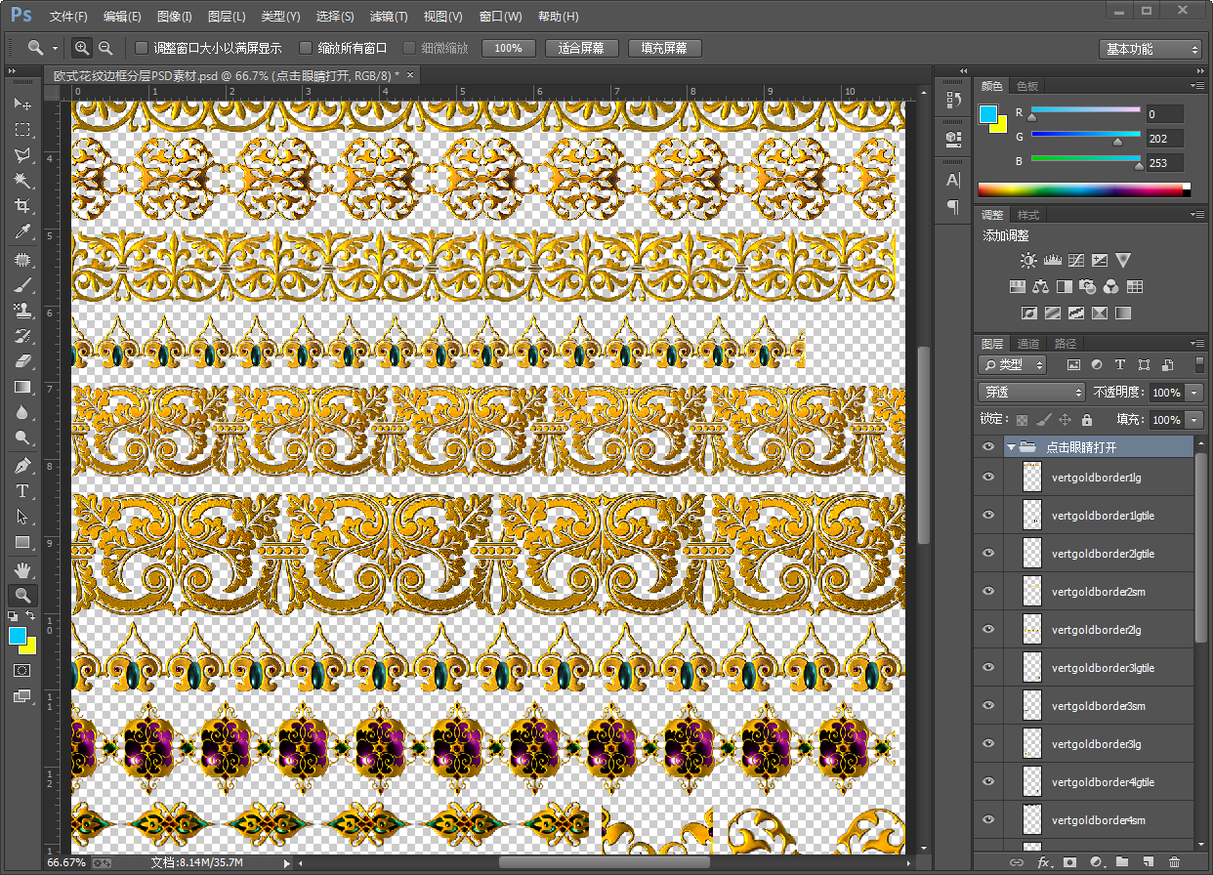Select the Magic Wand tool
The width and height of the screenshot is (1213, 875).
point(21,181)
